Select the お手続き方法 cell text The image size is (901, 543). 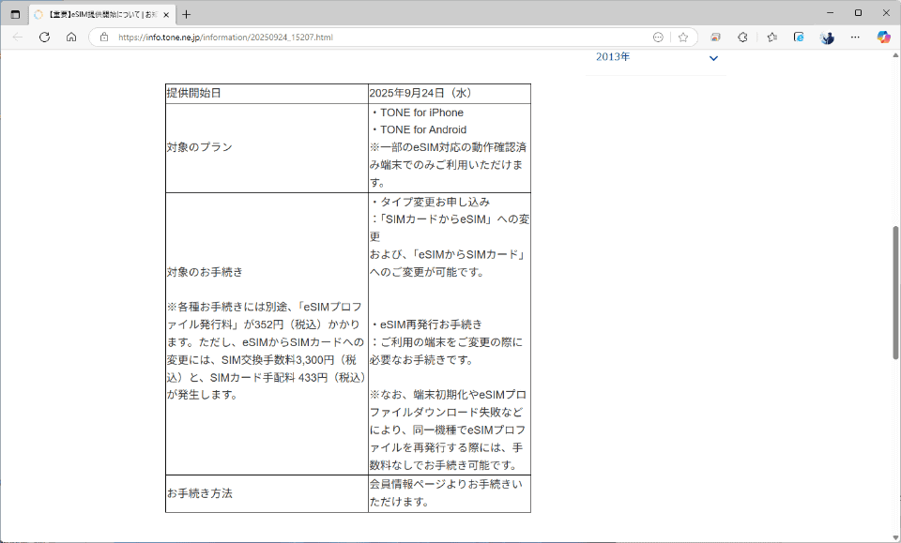(x=199, y=493)
